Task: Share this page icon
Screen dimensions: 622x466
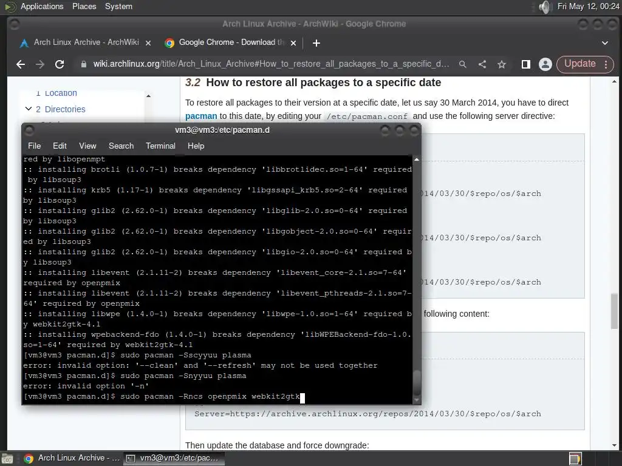Action: pos(482,64)
